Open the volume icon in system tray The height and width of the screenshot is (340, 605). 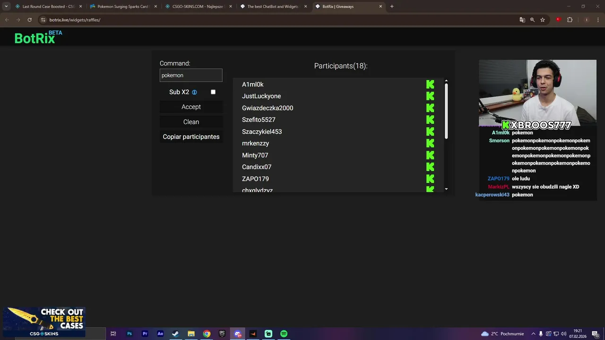(x=563, y=334)
